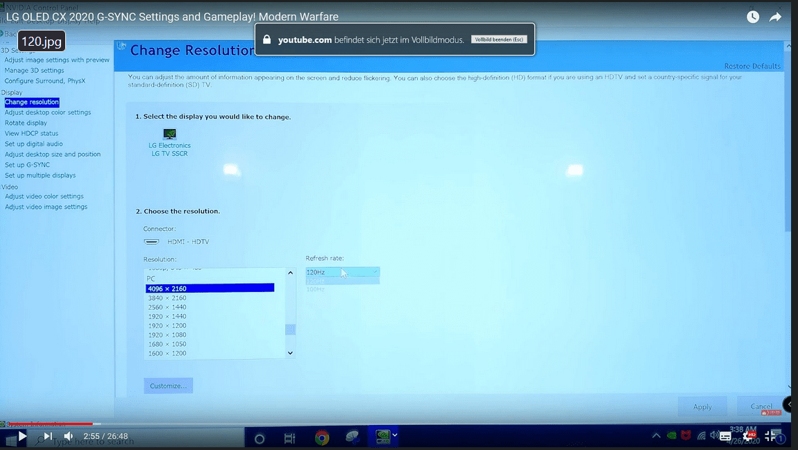Image resolution: width=798 pixels, height=450 pixels.
Task: Click Vollbild beenden (Esc) button
Action: [499, 39]
